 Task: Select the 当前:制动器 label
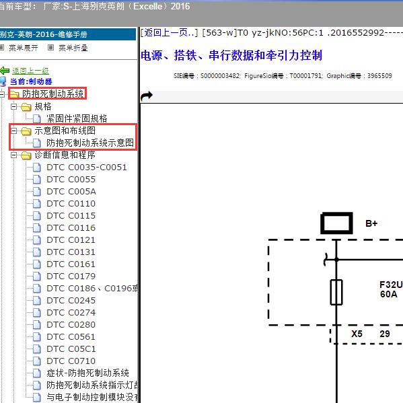(31, 81)
